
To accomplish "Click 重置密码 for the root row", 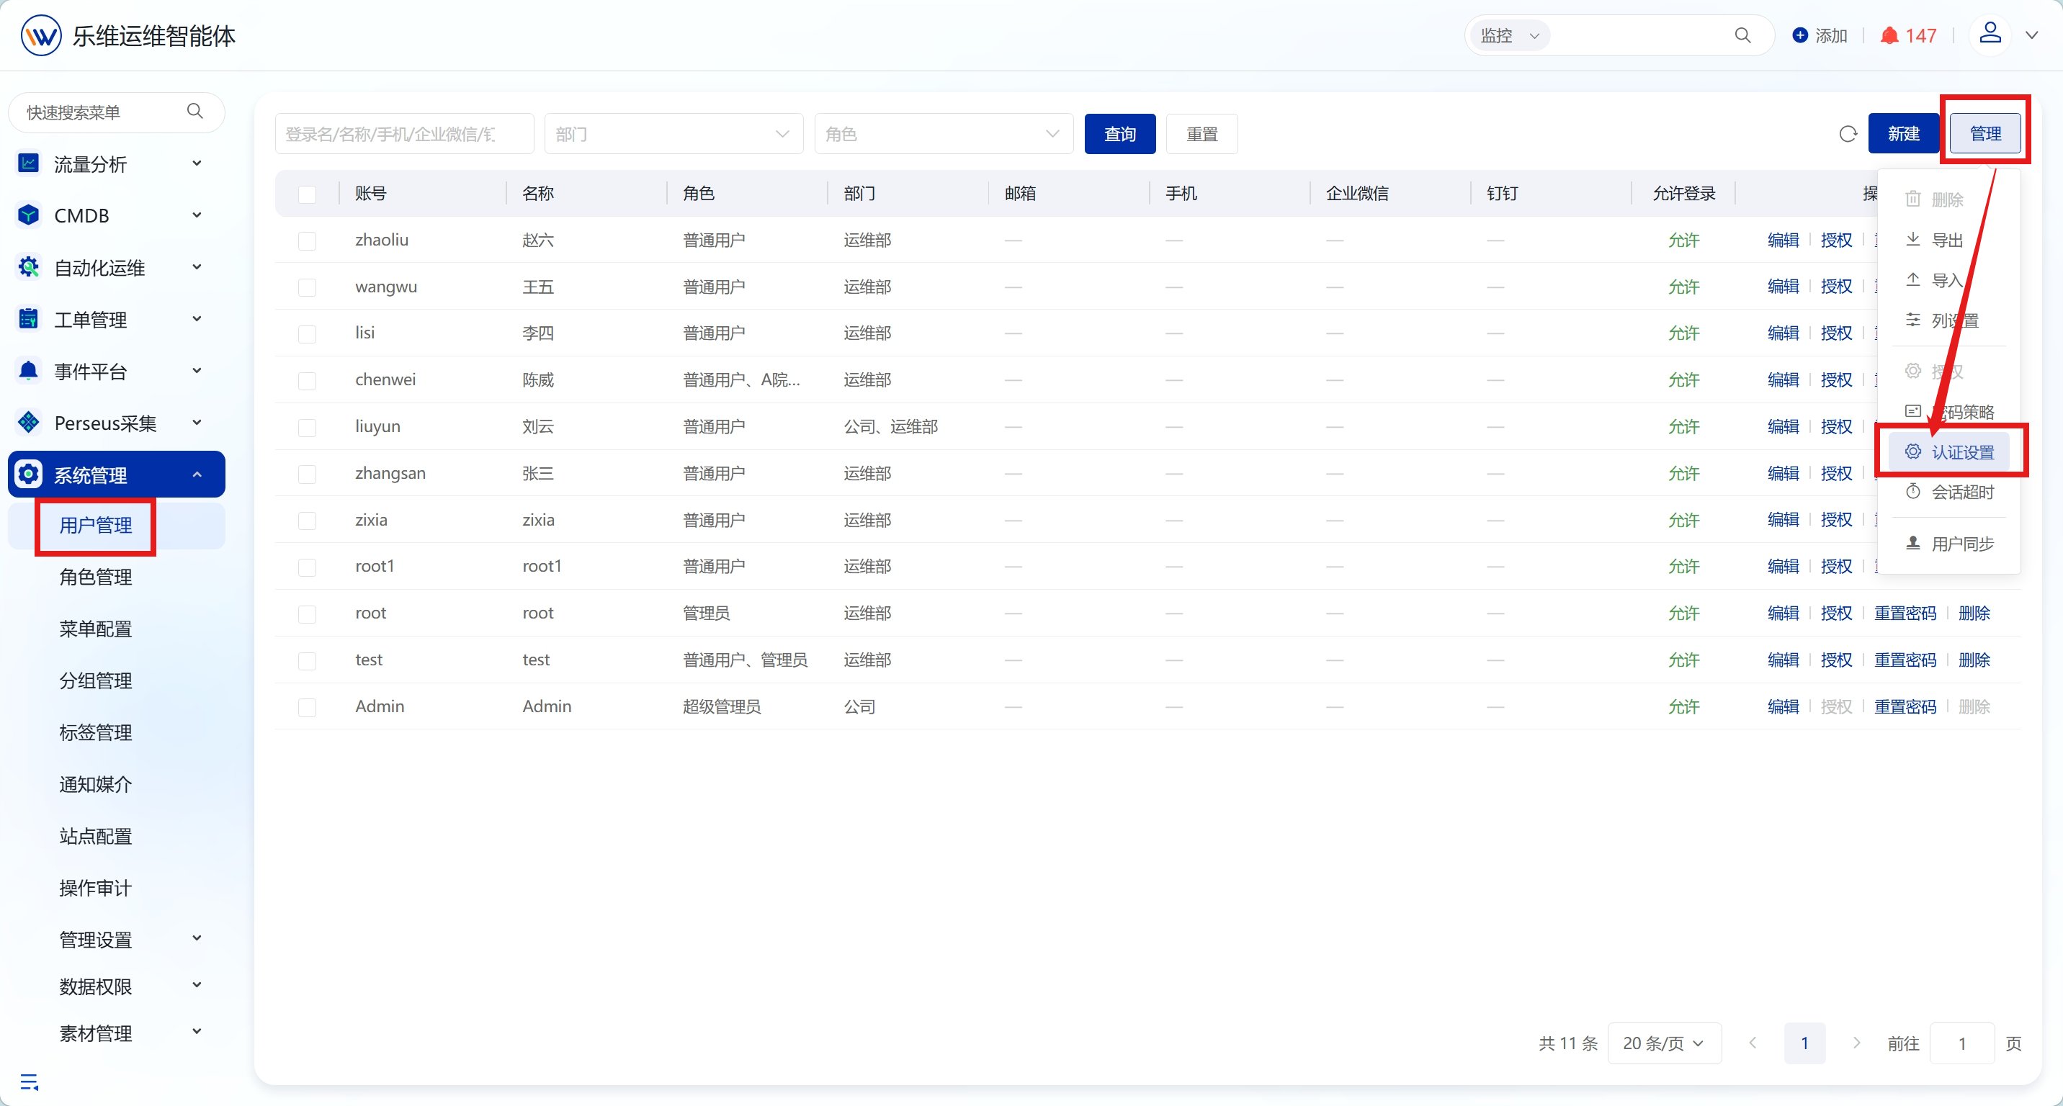I will 1905,613.
